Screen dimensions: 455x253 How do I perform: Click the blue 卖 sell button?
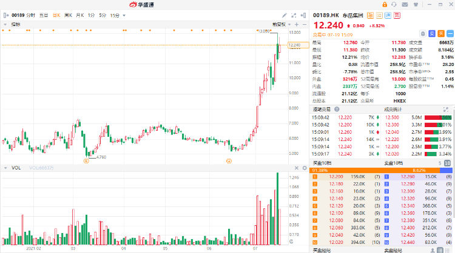[x=432, y=34]
